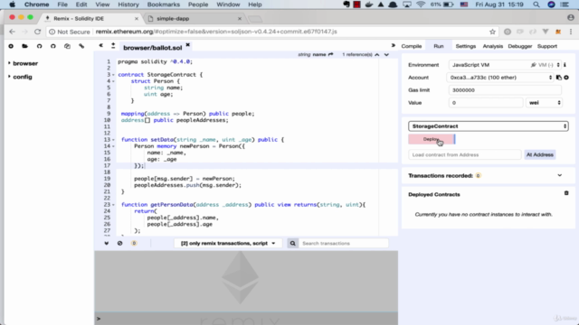Open macOS Spotlight search icon
579x325 pixels.
pyautogui.click(x=536, y=5)
